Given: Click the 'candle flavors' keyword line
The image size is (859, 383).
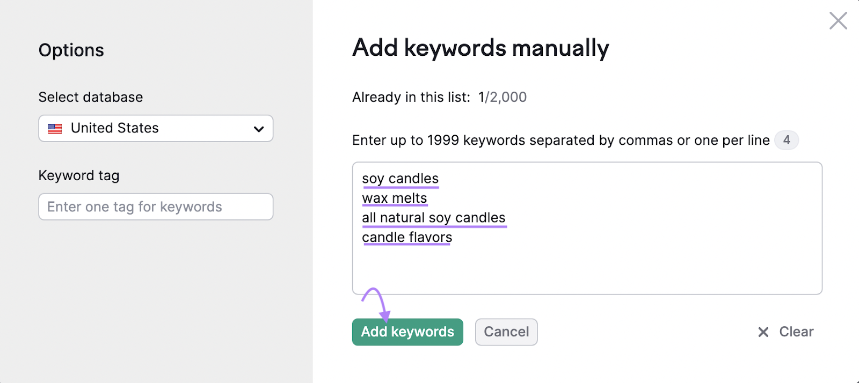Looking at the screenshot, I should tap(407, 237).
